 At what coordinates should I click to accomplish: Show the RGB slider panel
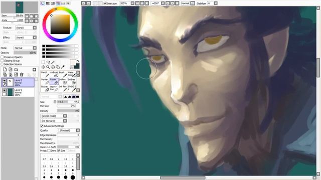48,3
